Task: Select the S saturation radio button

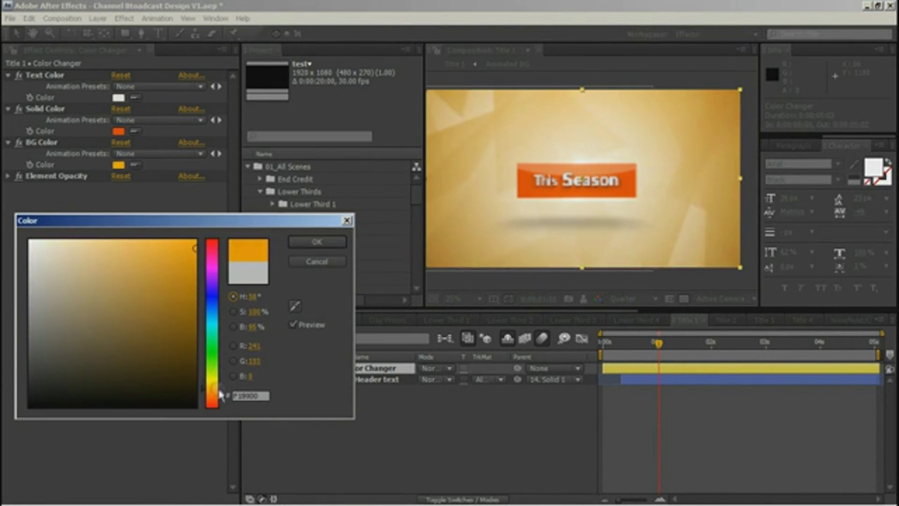Action: [x=233, y=312]
